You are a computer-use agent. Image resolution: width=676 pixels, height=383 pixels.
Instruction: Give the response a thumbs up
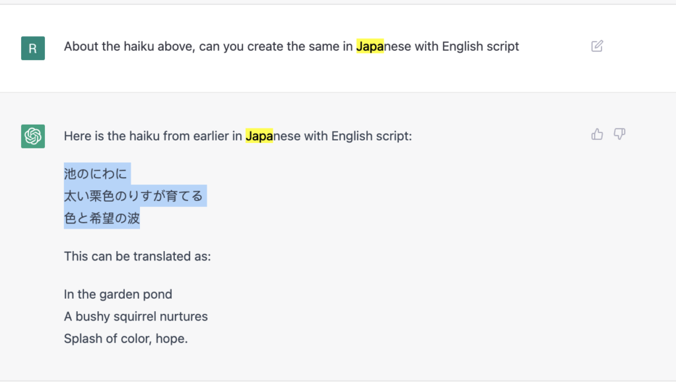(x=597, y=134)
